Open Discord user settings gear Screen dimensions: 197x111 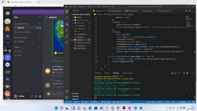(40, 96)
